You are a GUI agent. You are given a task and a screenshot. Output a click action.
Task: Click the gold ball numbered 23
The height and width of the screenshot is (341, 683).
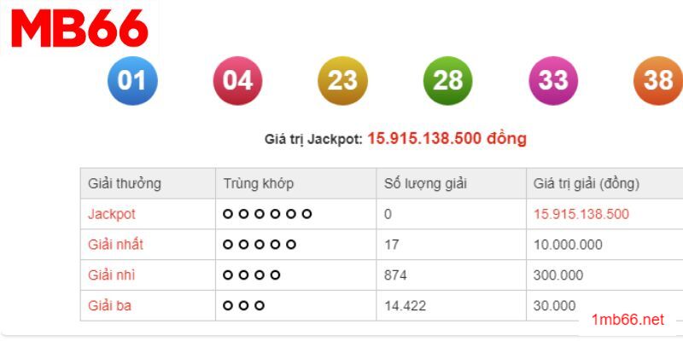(x=342, y=81)
